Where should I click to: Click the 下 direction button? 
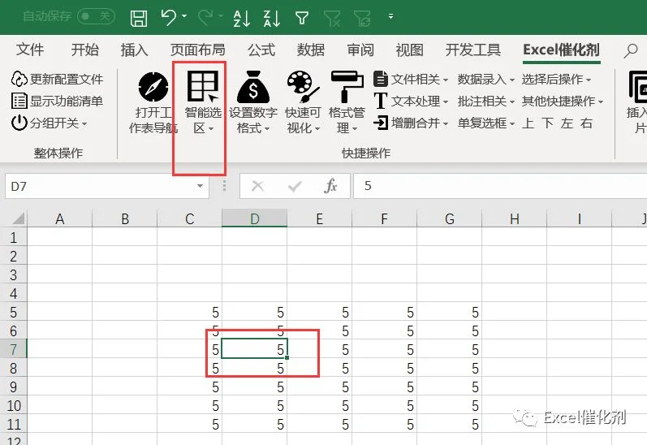click(x=548, y=123)
